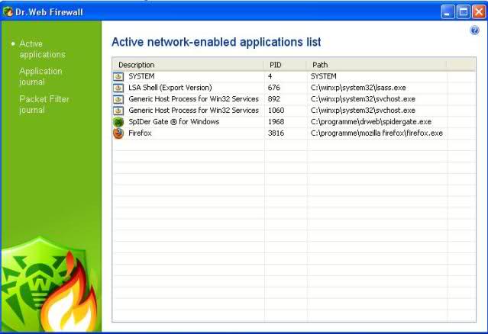Screen dimensions: 488x334
Task: Click the SpIDer Gate application icon
Action: click(118, 122)
